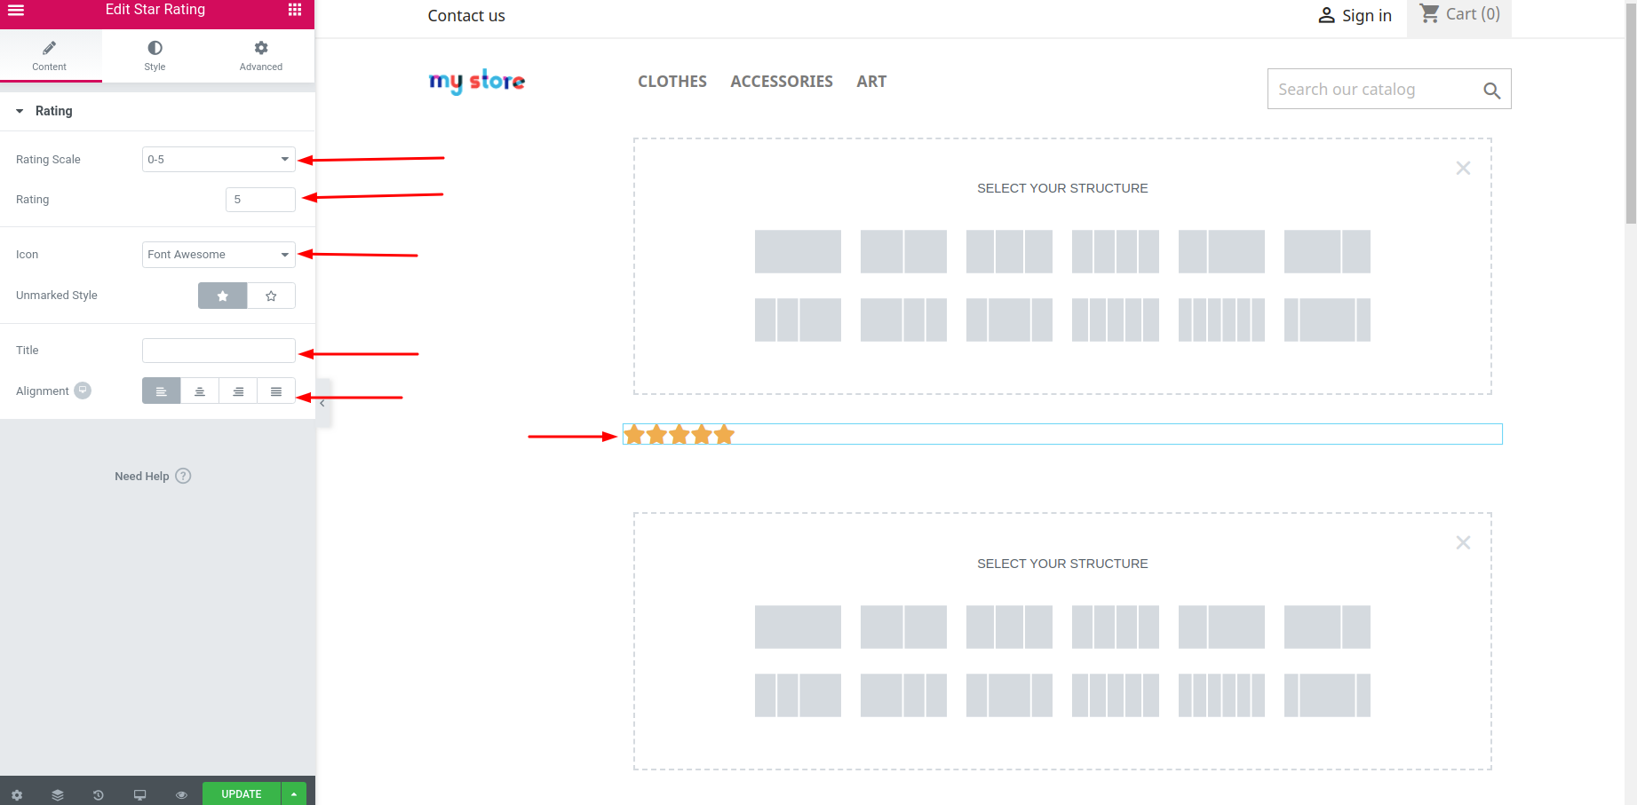Open the settings gear in bottom toolbar

[x=17, y=795]
